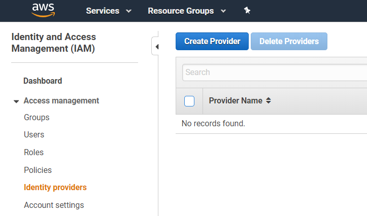The image size is (367, 216).
Task: Collapse the sidebar with arrow handle
Action: point(156,47)
